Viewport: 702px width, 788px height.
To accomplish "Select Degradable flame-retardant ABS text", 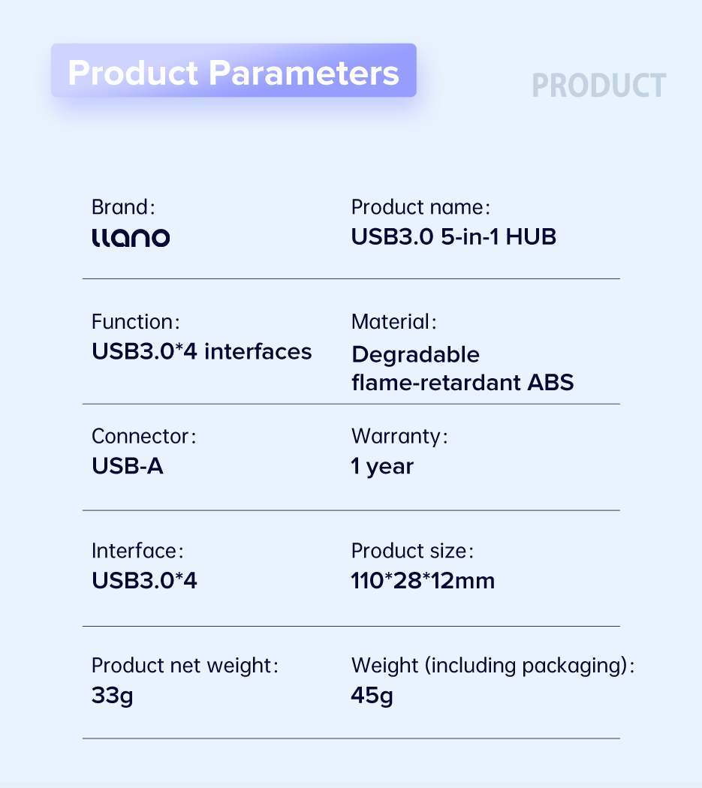I will coord(462,368).
